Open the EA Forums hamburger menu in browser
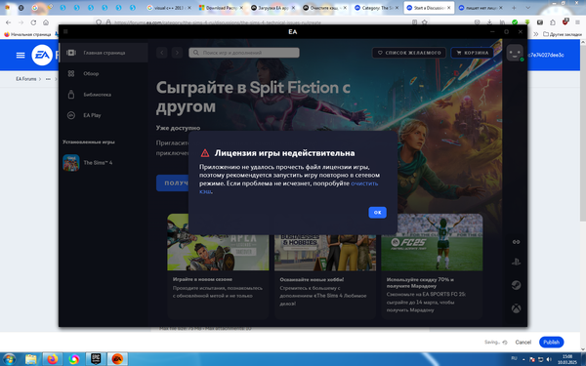This screenshot has width=586, height=366. [21, 56]
